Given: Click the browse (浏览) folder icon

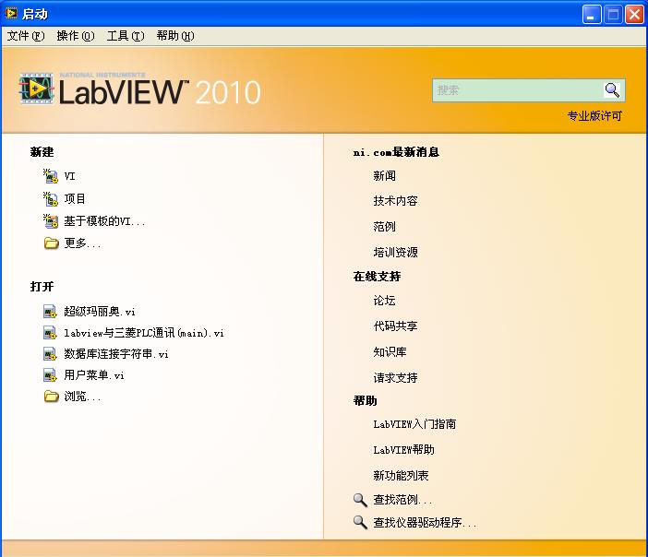Looking at the screenshot, I should click(x=51, y=397).
